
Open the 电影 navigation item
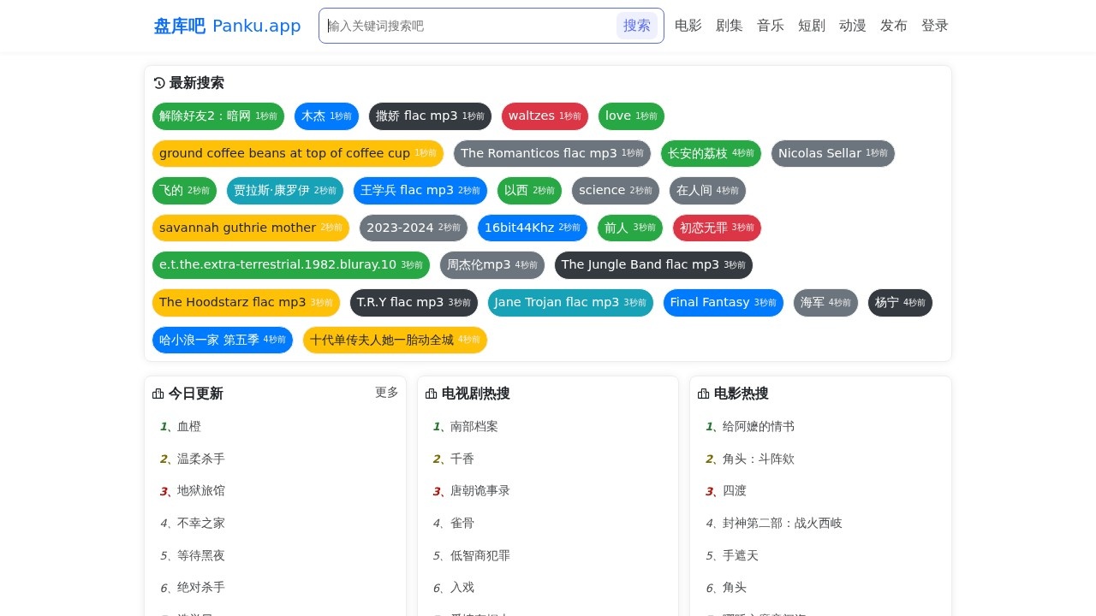click(688, 26)
